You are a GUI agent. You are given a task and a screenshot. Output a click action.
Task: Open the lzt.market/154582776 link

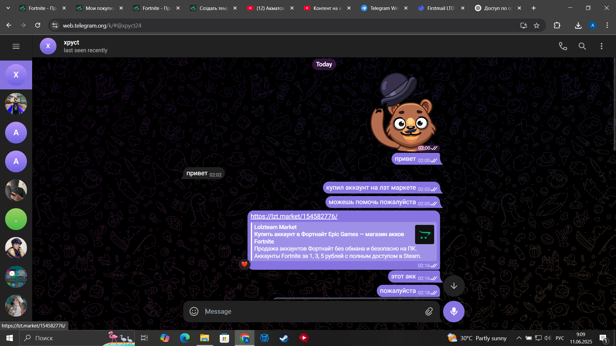[294, 216]
